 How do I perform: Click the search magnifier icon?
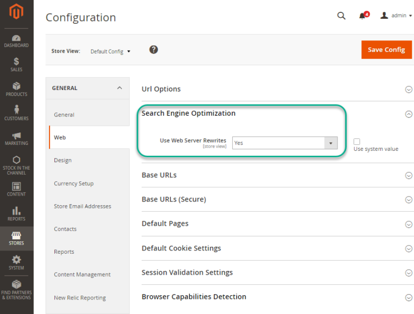pyautogui.click(x=341, y=16)
